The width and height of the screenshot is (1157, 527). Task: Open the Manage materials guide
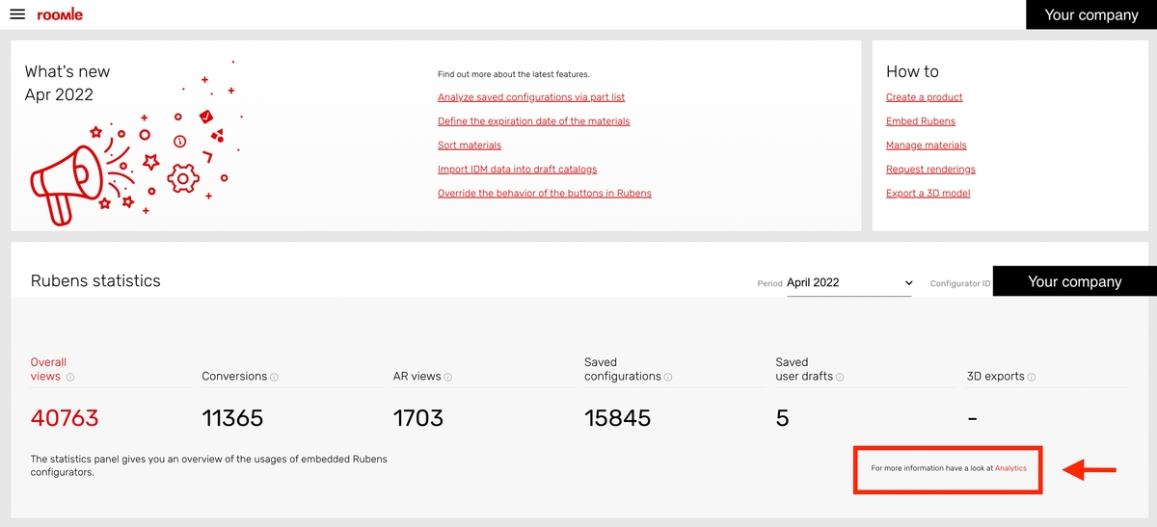(927, 145)
